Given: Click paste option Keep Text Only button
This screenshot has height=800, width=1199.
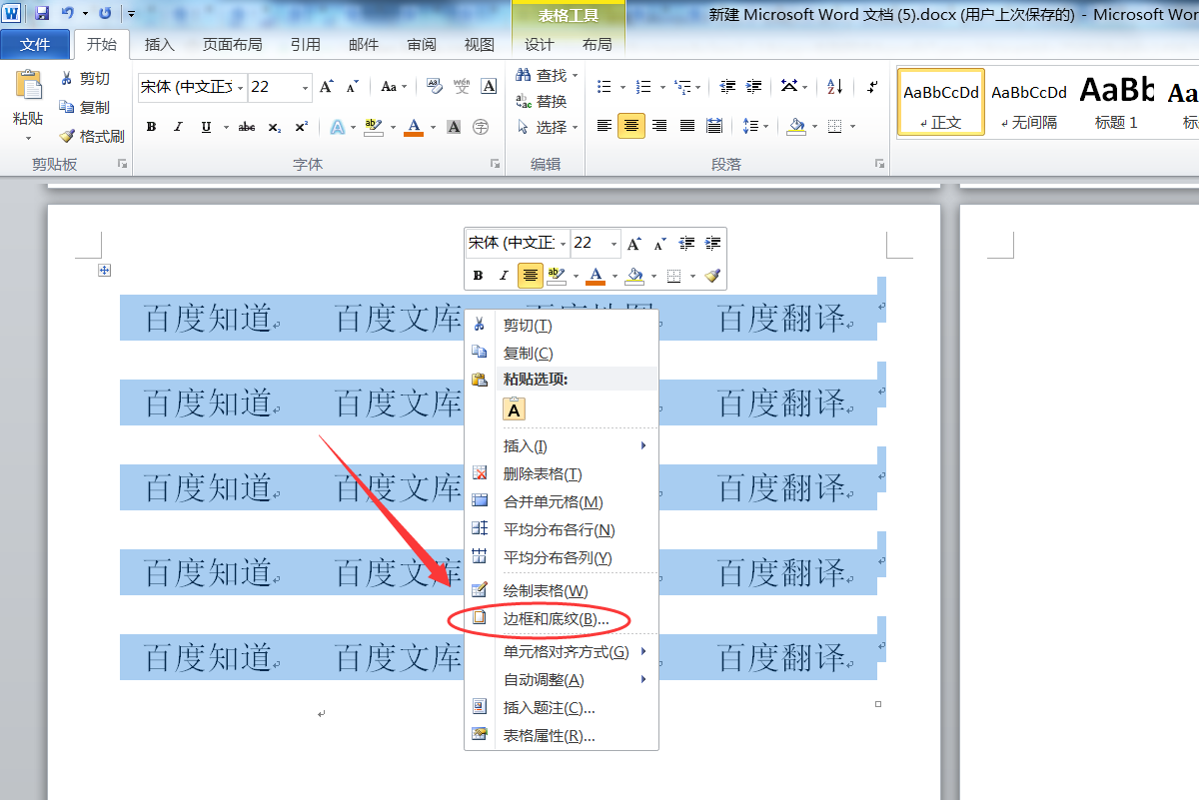Looking at the screenshot, I should pyautogui.click(x=514, y=409).
